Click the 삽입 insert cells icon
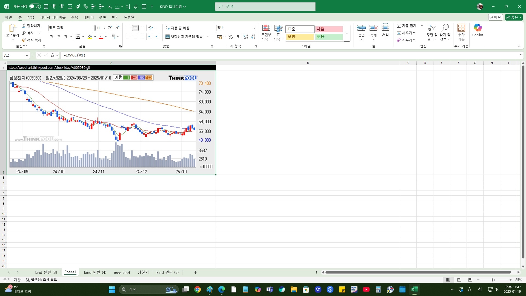 [361, 28]
